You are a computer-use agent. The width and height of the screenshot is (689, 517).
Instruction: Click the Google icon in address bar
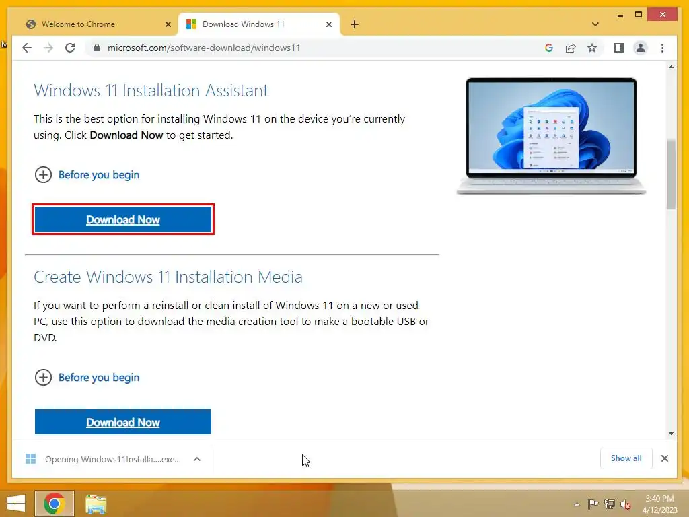549,48
